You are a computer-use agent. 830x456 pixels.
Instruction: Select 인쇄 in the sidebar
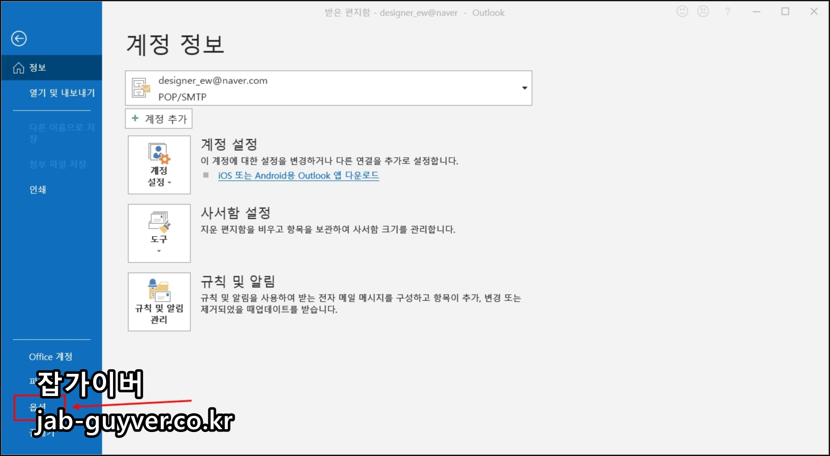pyautogui.click(x=38, y=190)
